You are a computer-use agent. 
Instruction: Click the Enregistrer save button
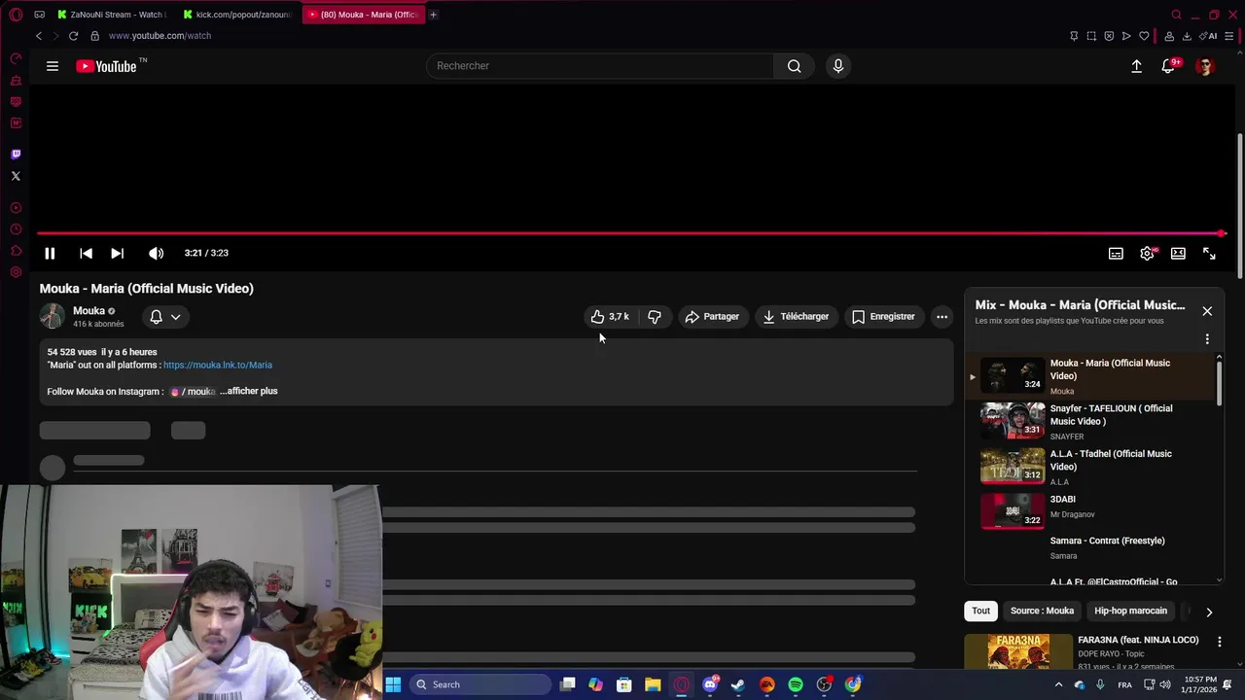[x=884, y=317]
